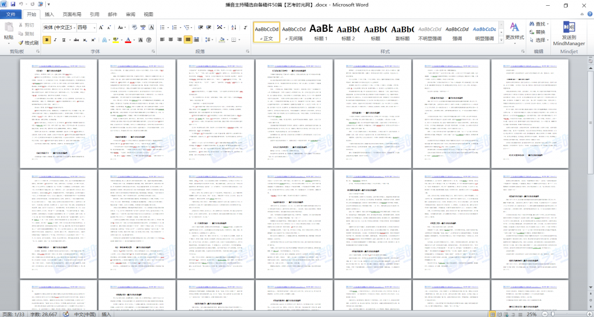Open the font size dropdown (四号)

86,27
